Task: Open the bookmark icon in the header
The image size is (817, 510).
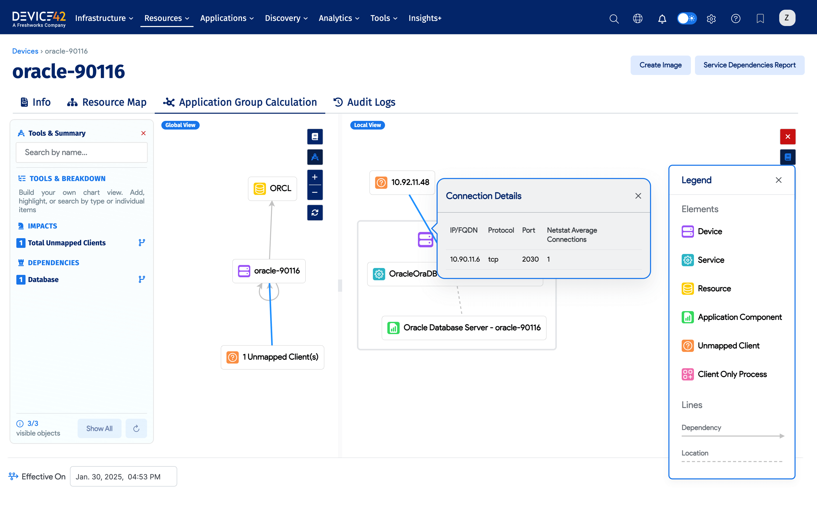Action: [x=760, y=19]
